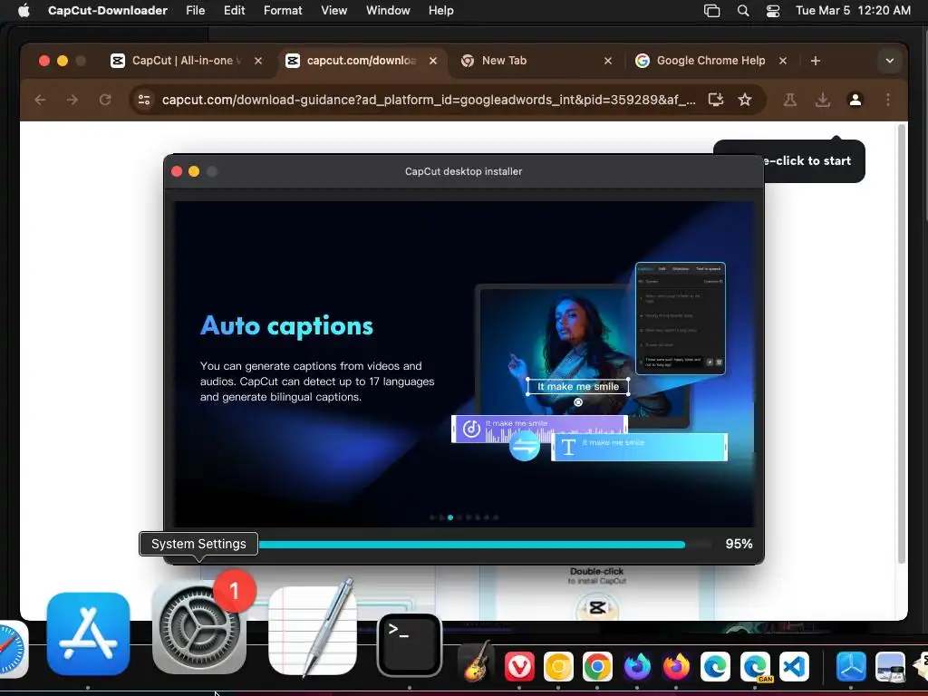Click the Chrome page vertical scrollbar
Screen dimensions: 928x696
(x=902, y=343)
